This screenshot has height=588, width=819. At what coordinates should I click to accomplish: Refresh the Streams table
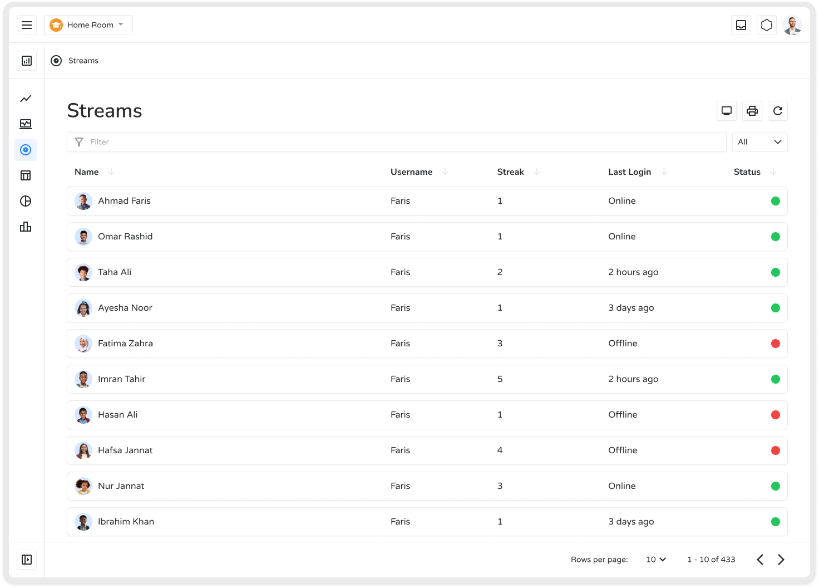(777, 111)
